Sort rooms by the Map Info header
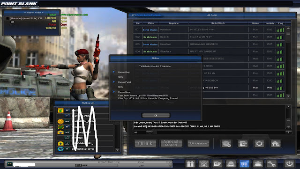300x169 pixels. (x=174, y=23)
